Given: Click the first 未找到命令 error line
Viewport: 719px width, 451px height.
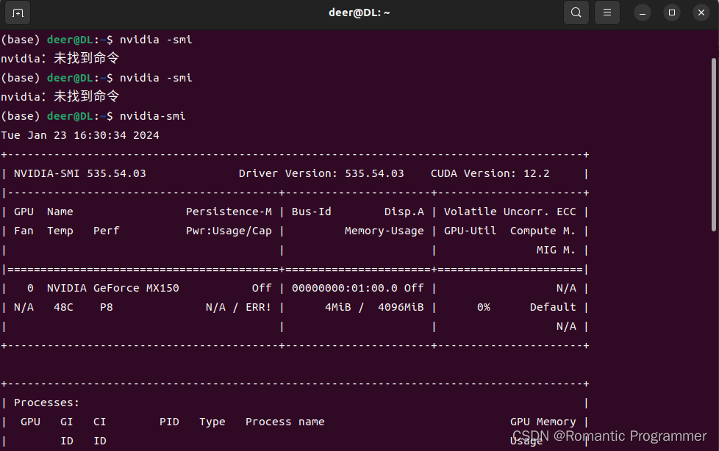Looking at the screenshot, I should click(x=60, y=58).
